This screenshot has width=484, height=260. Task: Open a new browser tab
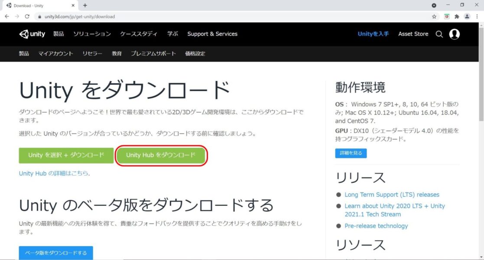click(x=85, y=5)
